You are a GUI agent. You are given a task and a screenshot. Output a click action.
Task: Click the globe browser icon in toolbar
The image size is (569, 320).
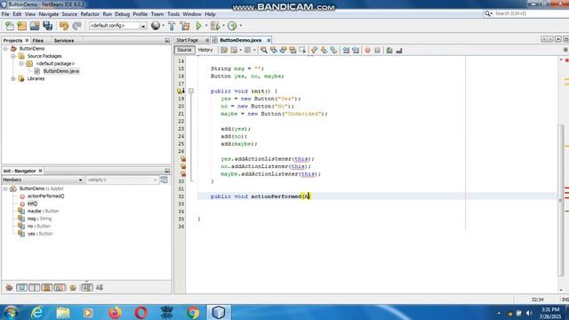(156, 26)
